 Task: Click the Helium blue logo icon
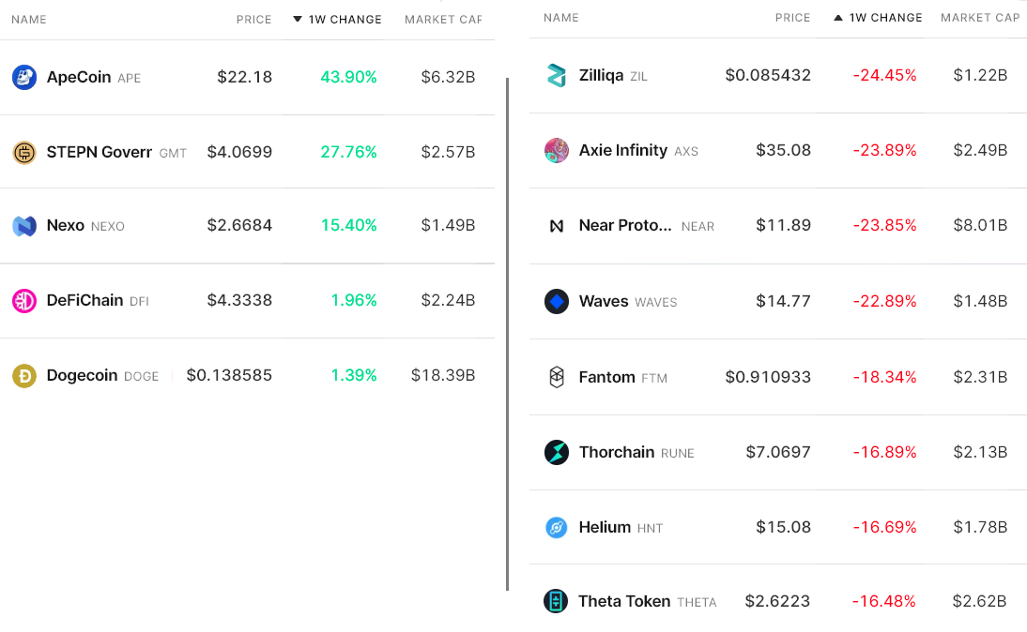tap(557, 528)
